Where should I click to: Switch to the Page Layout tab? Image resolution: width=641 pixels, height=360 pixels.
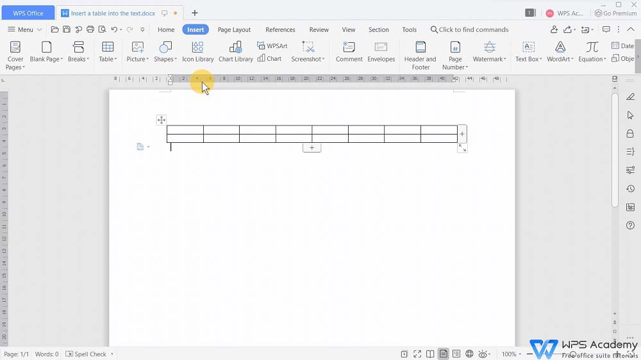[x=234, y=29]
